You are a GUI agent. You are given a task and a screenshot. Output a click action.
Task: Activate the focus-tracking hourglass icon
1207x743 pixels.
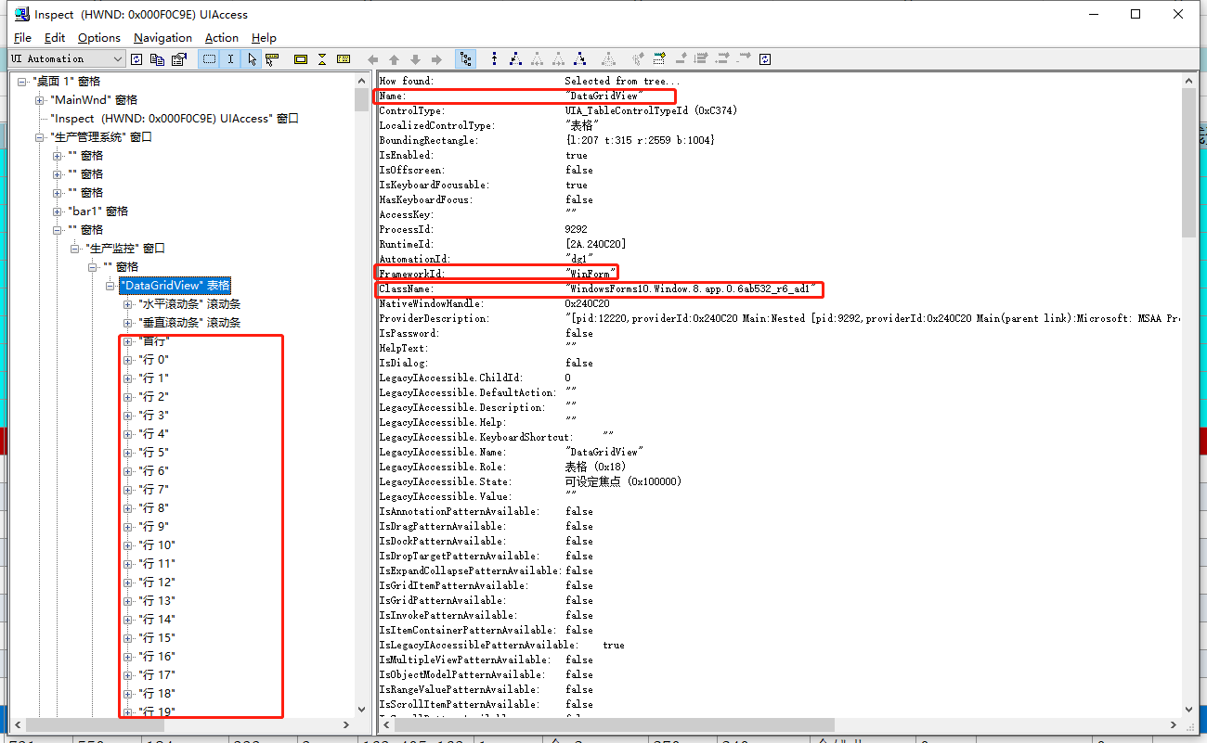point(323,58)
